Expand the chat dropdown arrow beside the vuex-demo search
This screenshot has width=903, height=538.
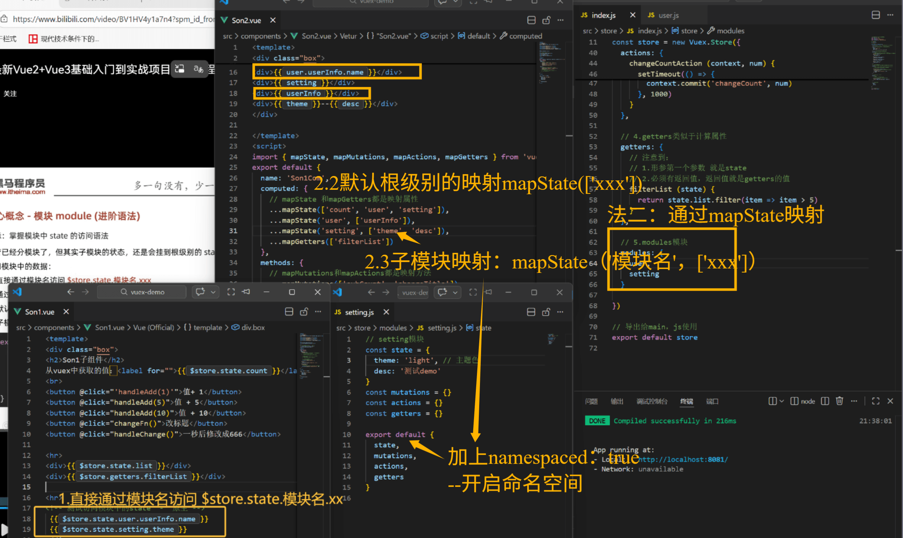coord(213,292)
